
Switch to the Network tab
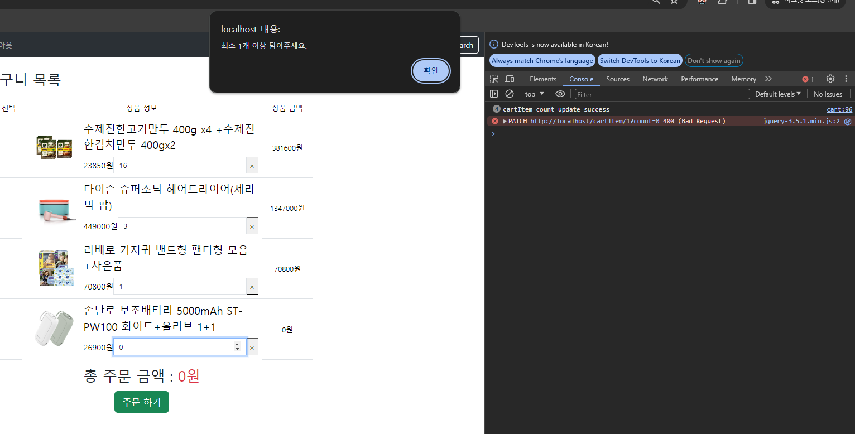[655, 79]
